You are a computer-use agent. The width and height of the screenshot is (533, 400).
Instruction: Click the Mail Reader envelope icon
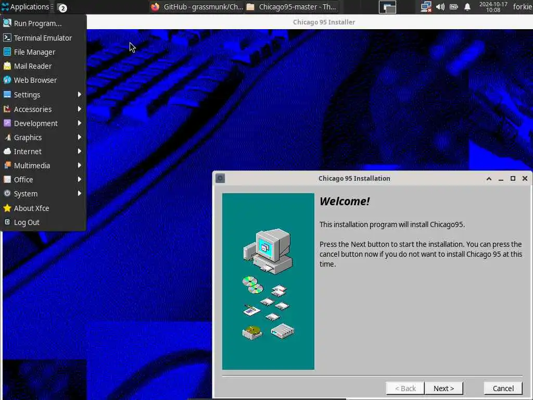coord(7,66)
